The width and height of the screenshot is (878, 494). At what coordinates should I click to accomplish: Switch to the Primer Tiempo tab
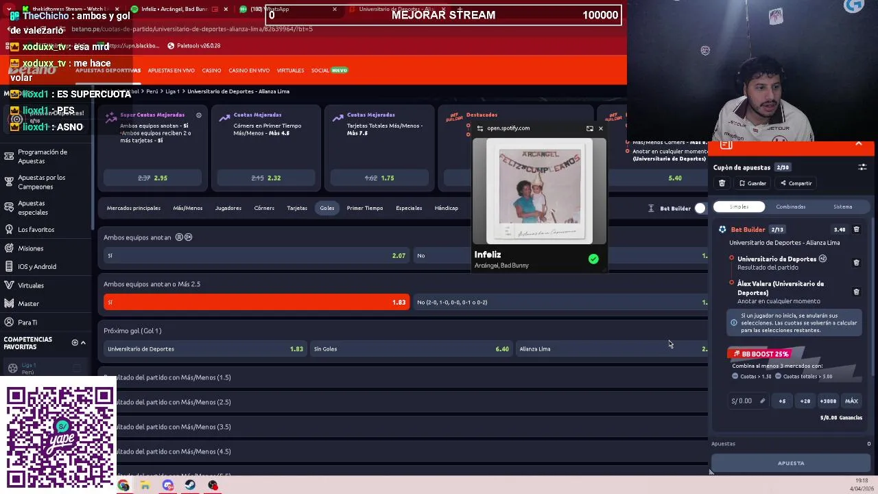[x=365, y=208]
